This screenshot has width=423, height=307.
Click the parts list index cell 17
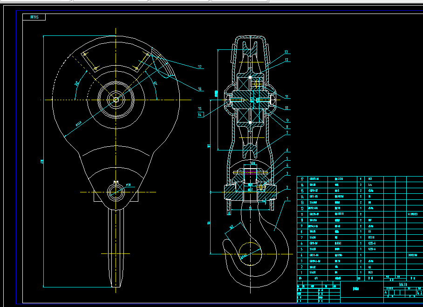(302, 179)
